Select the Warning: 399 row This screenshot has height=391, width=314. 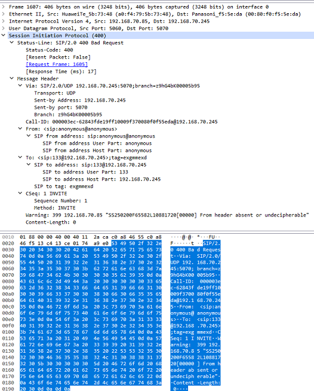[x=167, y=215]
